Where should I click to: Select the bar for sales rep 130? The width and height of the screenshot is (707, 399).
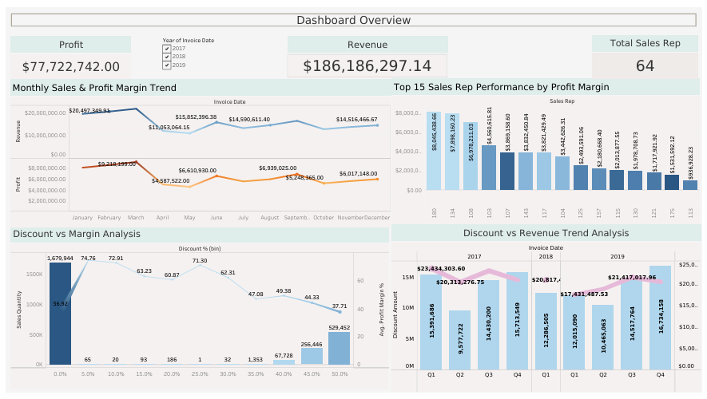pos(635,180)
